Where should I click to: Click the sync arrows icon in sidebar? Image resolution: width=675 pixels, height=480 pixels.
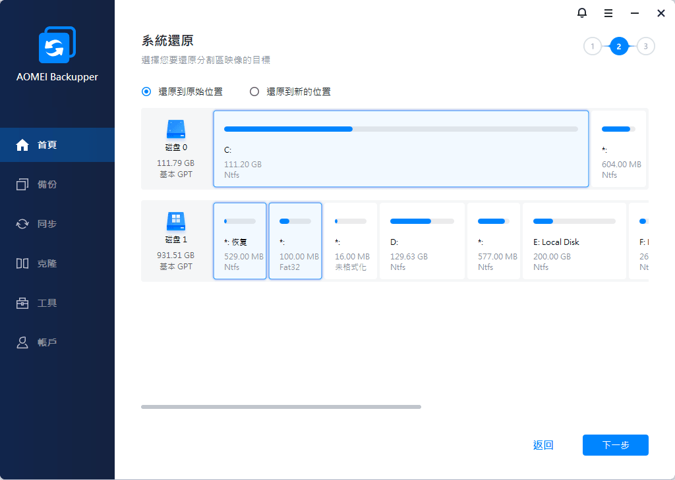point(22,224)
